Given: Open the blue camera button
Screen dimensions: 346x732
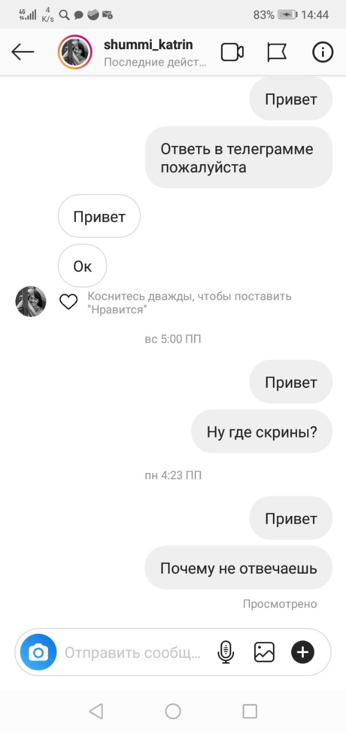Looking at the screenshot, I should [x=38, y=652].
